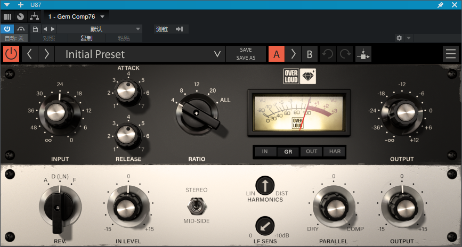The width and height of the screenshot is (462, 247).
Task: Switch the VU meter to GR
Action: pyautogui.click(x=288, y=152)
